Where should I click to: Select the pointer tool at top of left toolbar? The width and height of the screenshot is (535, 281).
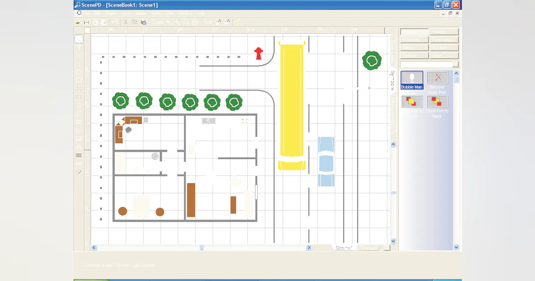coord(79,39)
